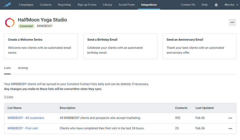Select Social Posts in navigation bar
Screen dimensions: 240x140
point(127,5)
